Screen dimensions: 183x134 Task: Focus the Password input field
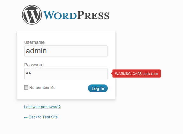(x=66, y=74)
